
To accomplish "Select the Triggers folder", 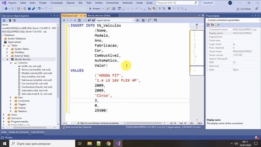I will [x=22, y=105].
